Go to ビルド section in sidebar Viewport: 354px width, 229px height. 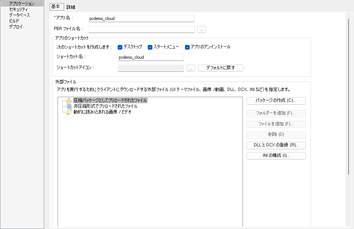pyautogui.click(x=14, y=21)
